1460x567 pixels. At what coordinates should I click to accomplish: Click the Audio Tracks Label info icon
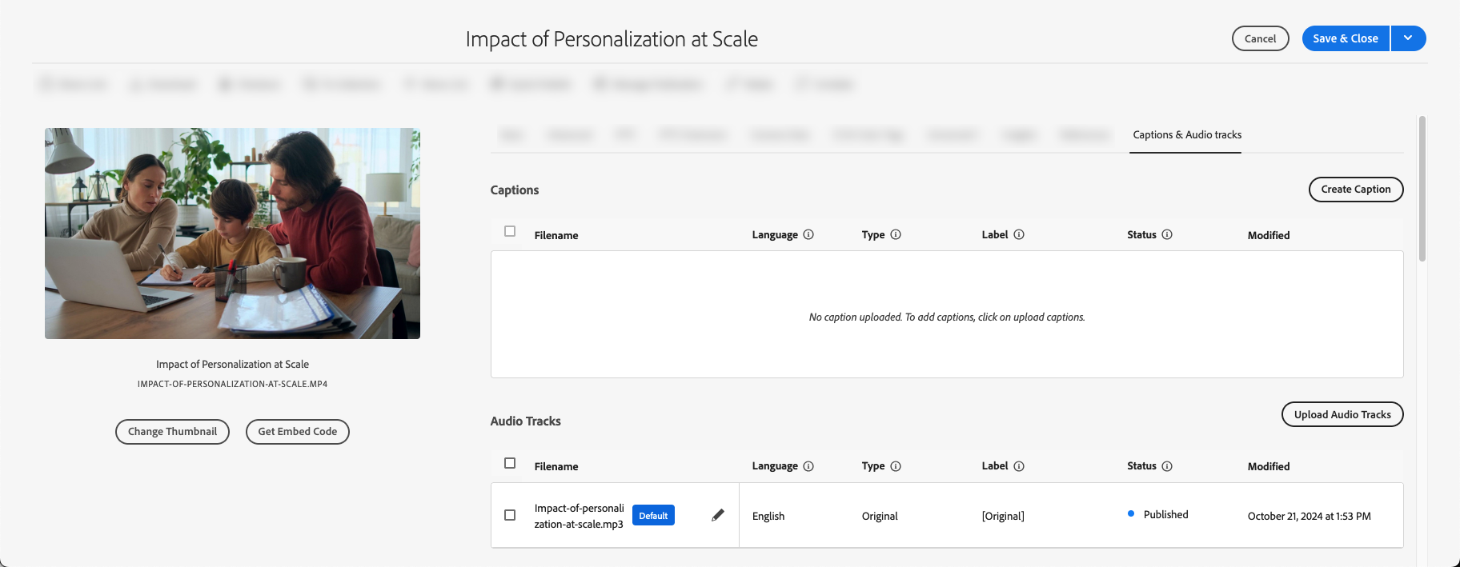pos(1019,466)
